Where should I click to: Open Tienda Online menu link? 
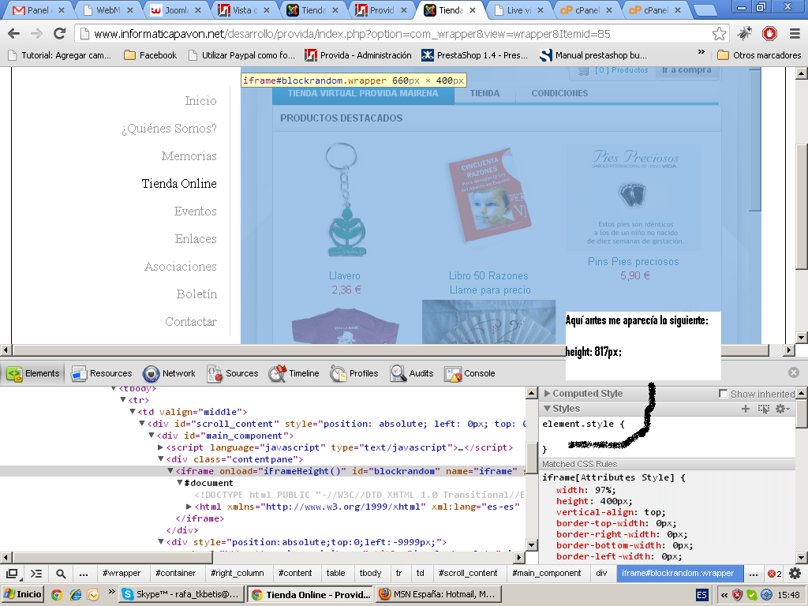(179, 183)
